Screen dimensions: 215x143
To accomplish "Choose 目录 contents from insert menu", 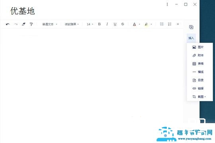I will [x=199, y=80].
